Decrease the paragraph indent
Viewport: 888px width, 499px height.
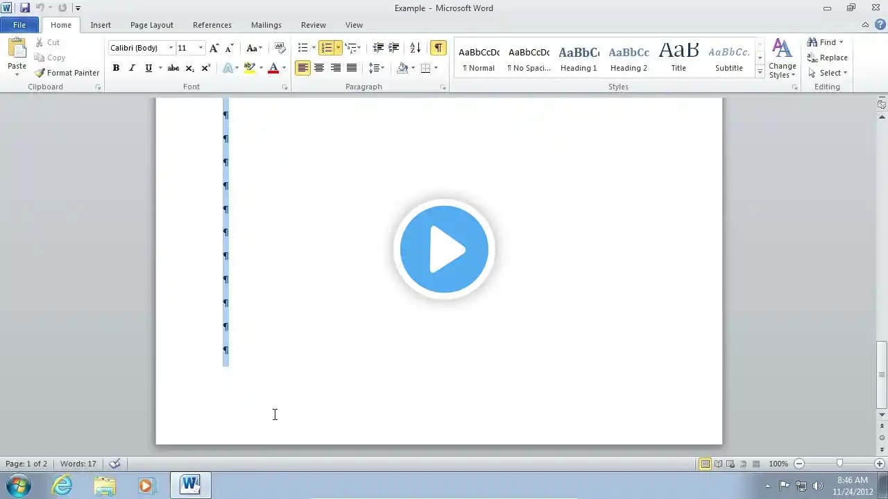tap(378, 48)
